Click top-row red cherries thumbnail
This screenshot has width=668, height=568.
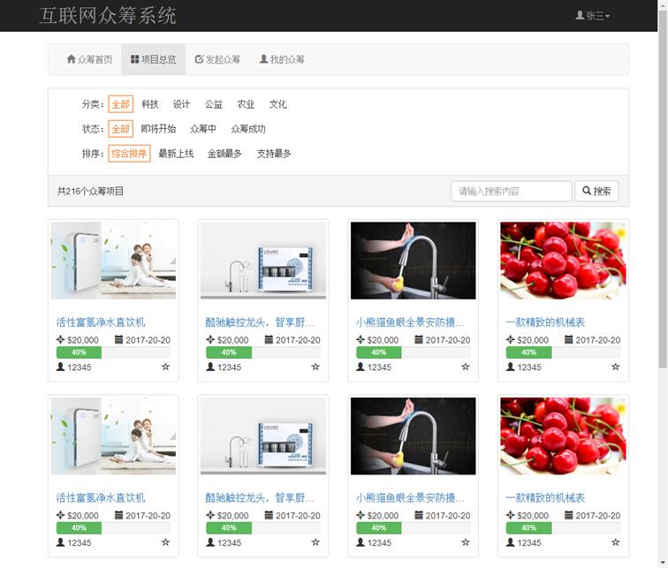click(563, 261)
